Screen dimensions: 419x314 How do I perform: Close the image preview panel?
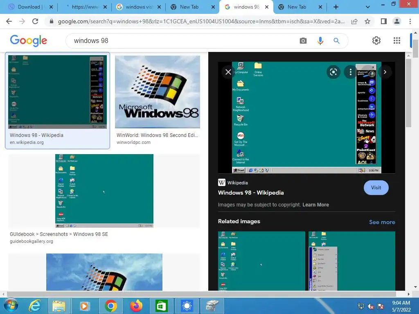click(x=228, y=72)
